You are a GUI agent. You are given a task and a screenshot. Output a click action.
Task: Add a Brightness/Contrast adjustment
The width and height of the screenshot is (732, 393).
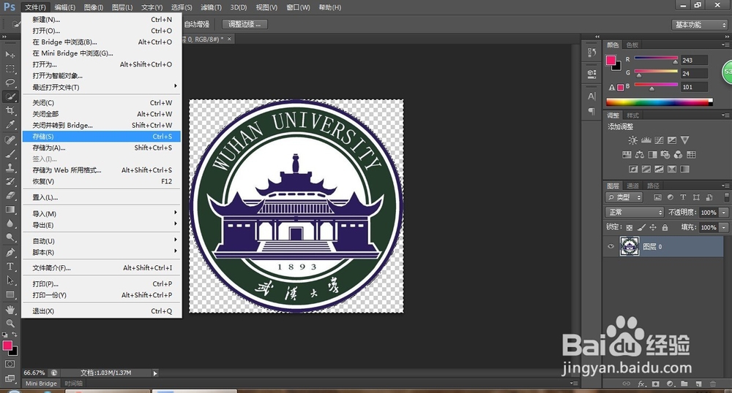[632, 140]
